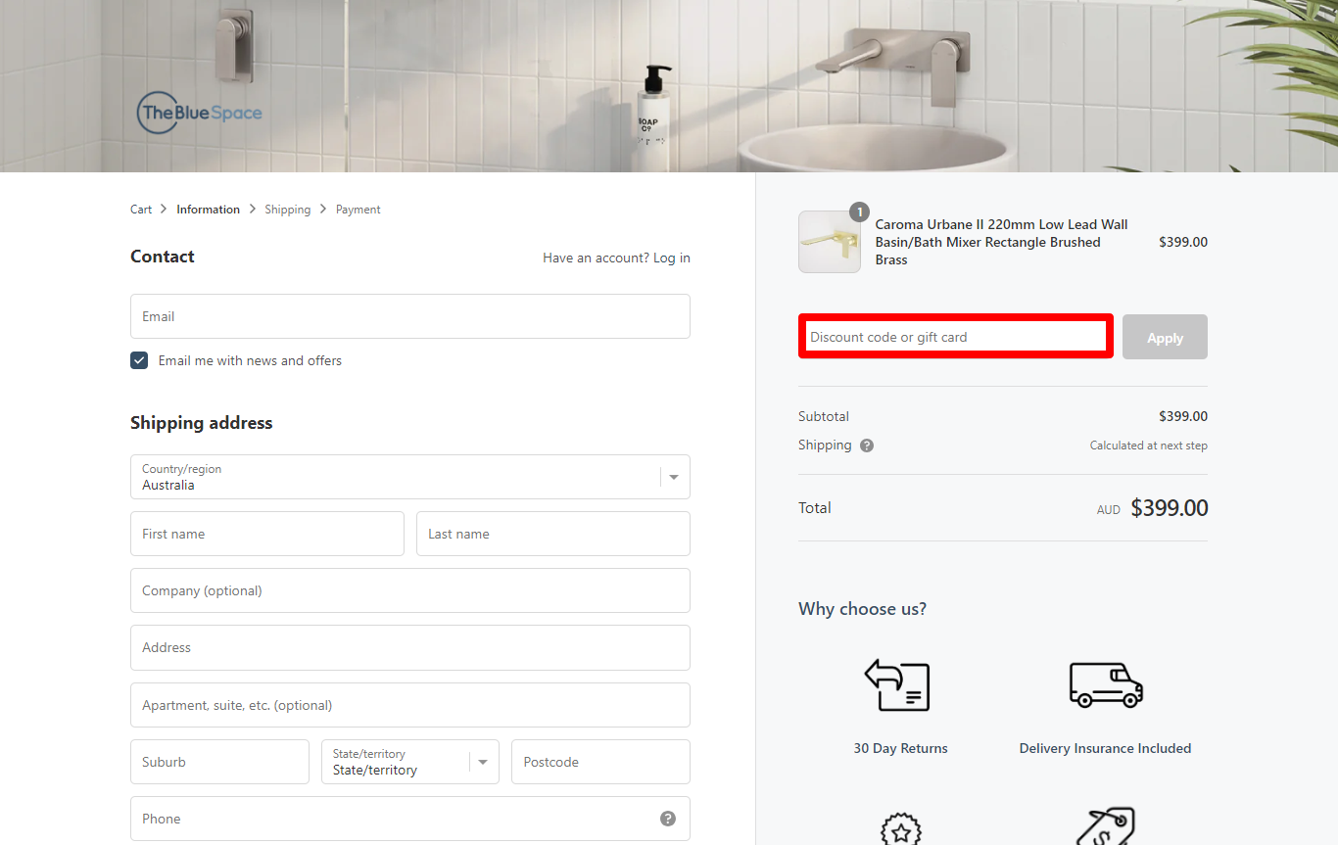
Task: Click the delivery van insurance icon
Action: pos(1105,684)
